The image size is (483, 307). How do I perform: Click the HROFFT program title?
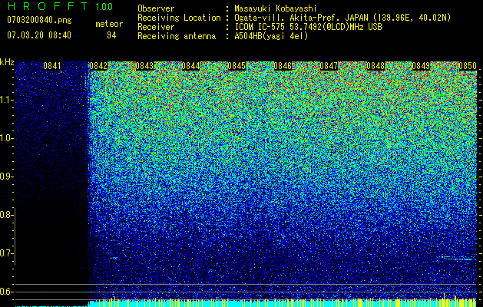(48, 6)
